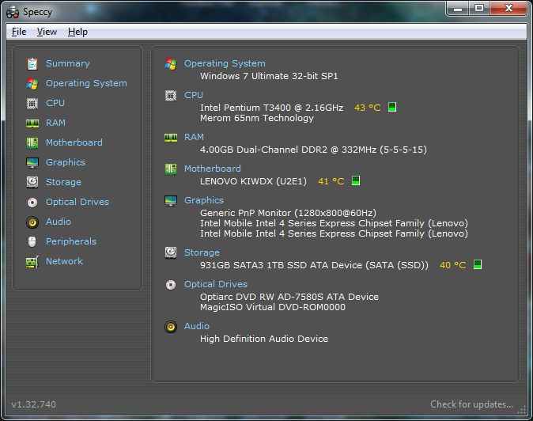Click Storage heading in main panel
533x421 pixels.
pyautogui.click(x=202, y=253)
